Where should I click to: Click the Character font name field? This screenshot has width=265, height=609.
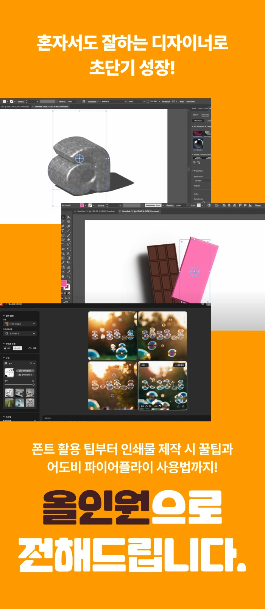point(112,101)
